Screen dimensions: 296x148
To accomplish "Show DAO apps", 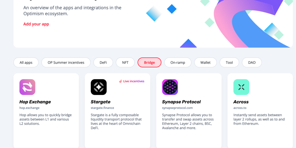I will point(252,62).
